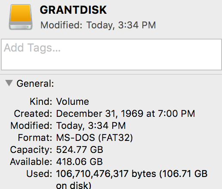Click the orange GRANTDISK drive icon
Viewport: 222px width, 189px height.
tap(21, 17)
